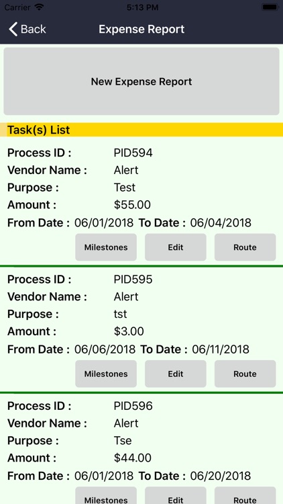Go back using the Back label
The image size is (283, 504).
(34, 30)
